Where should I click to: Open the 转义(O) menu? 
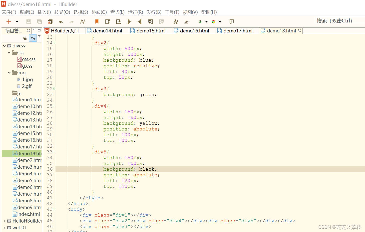coord(62,12)
